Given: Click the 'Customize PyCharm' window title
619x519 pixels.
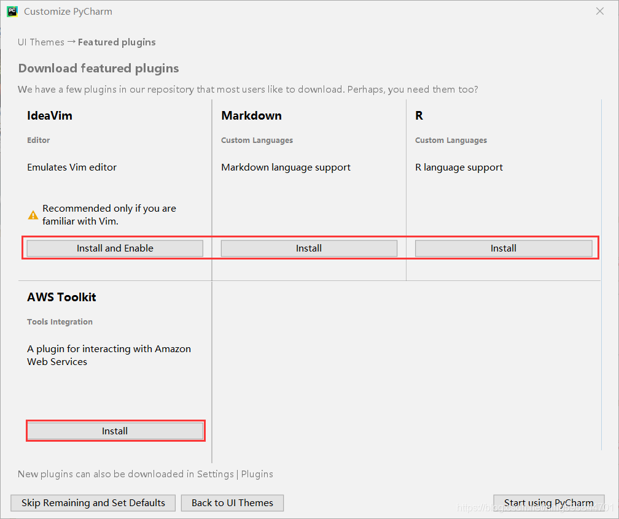Looking at the screenshot, I should 68,12.
